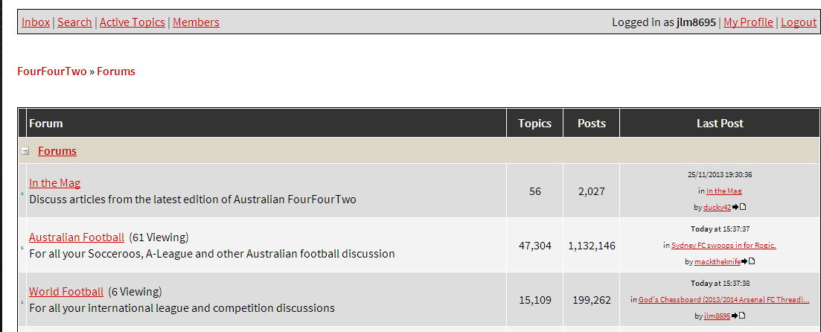
Task: Open the World Football forum
Action: click(66, 292)
